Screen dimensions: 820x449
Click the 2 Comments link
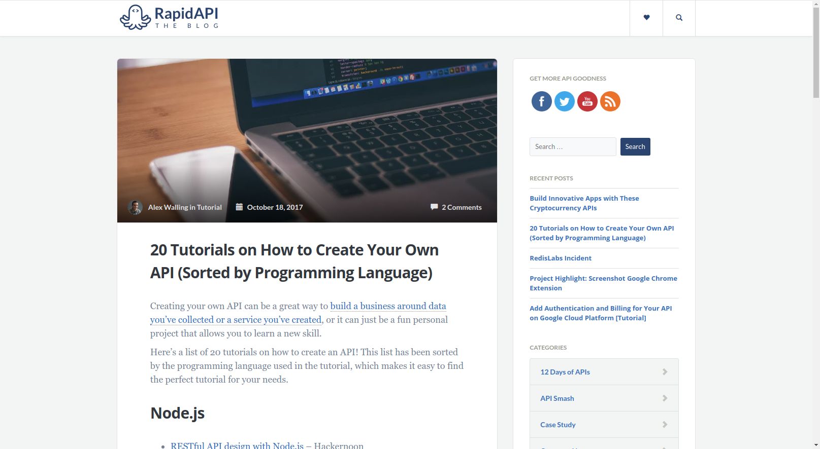point(462,207)
